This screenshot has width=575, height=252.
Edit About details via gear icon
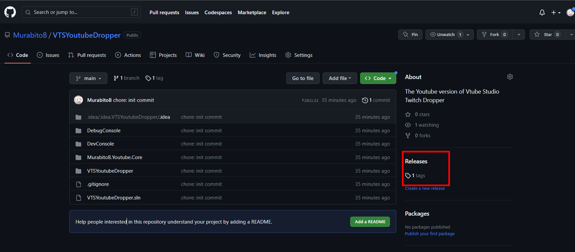[x=510, y=77]
